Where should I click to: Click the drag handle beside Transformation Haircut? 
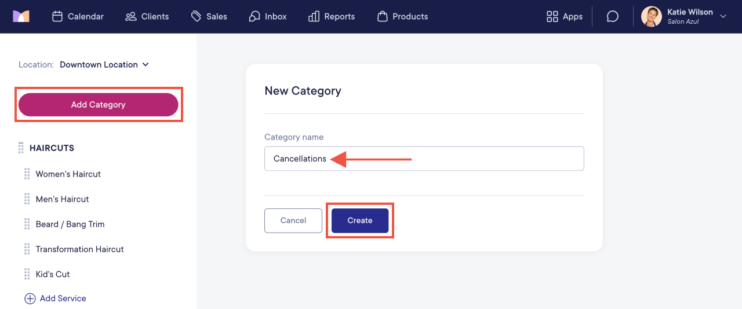pos(27,249)
